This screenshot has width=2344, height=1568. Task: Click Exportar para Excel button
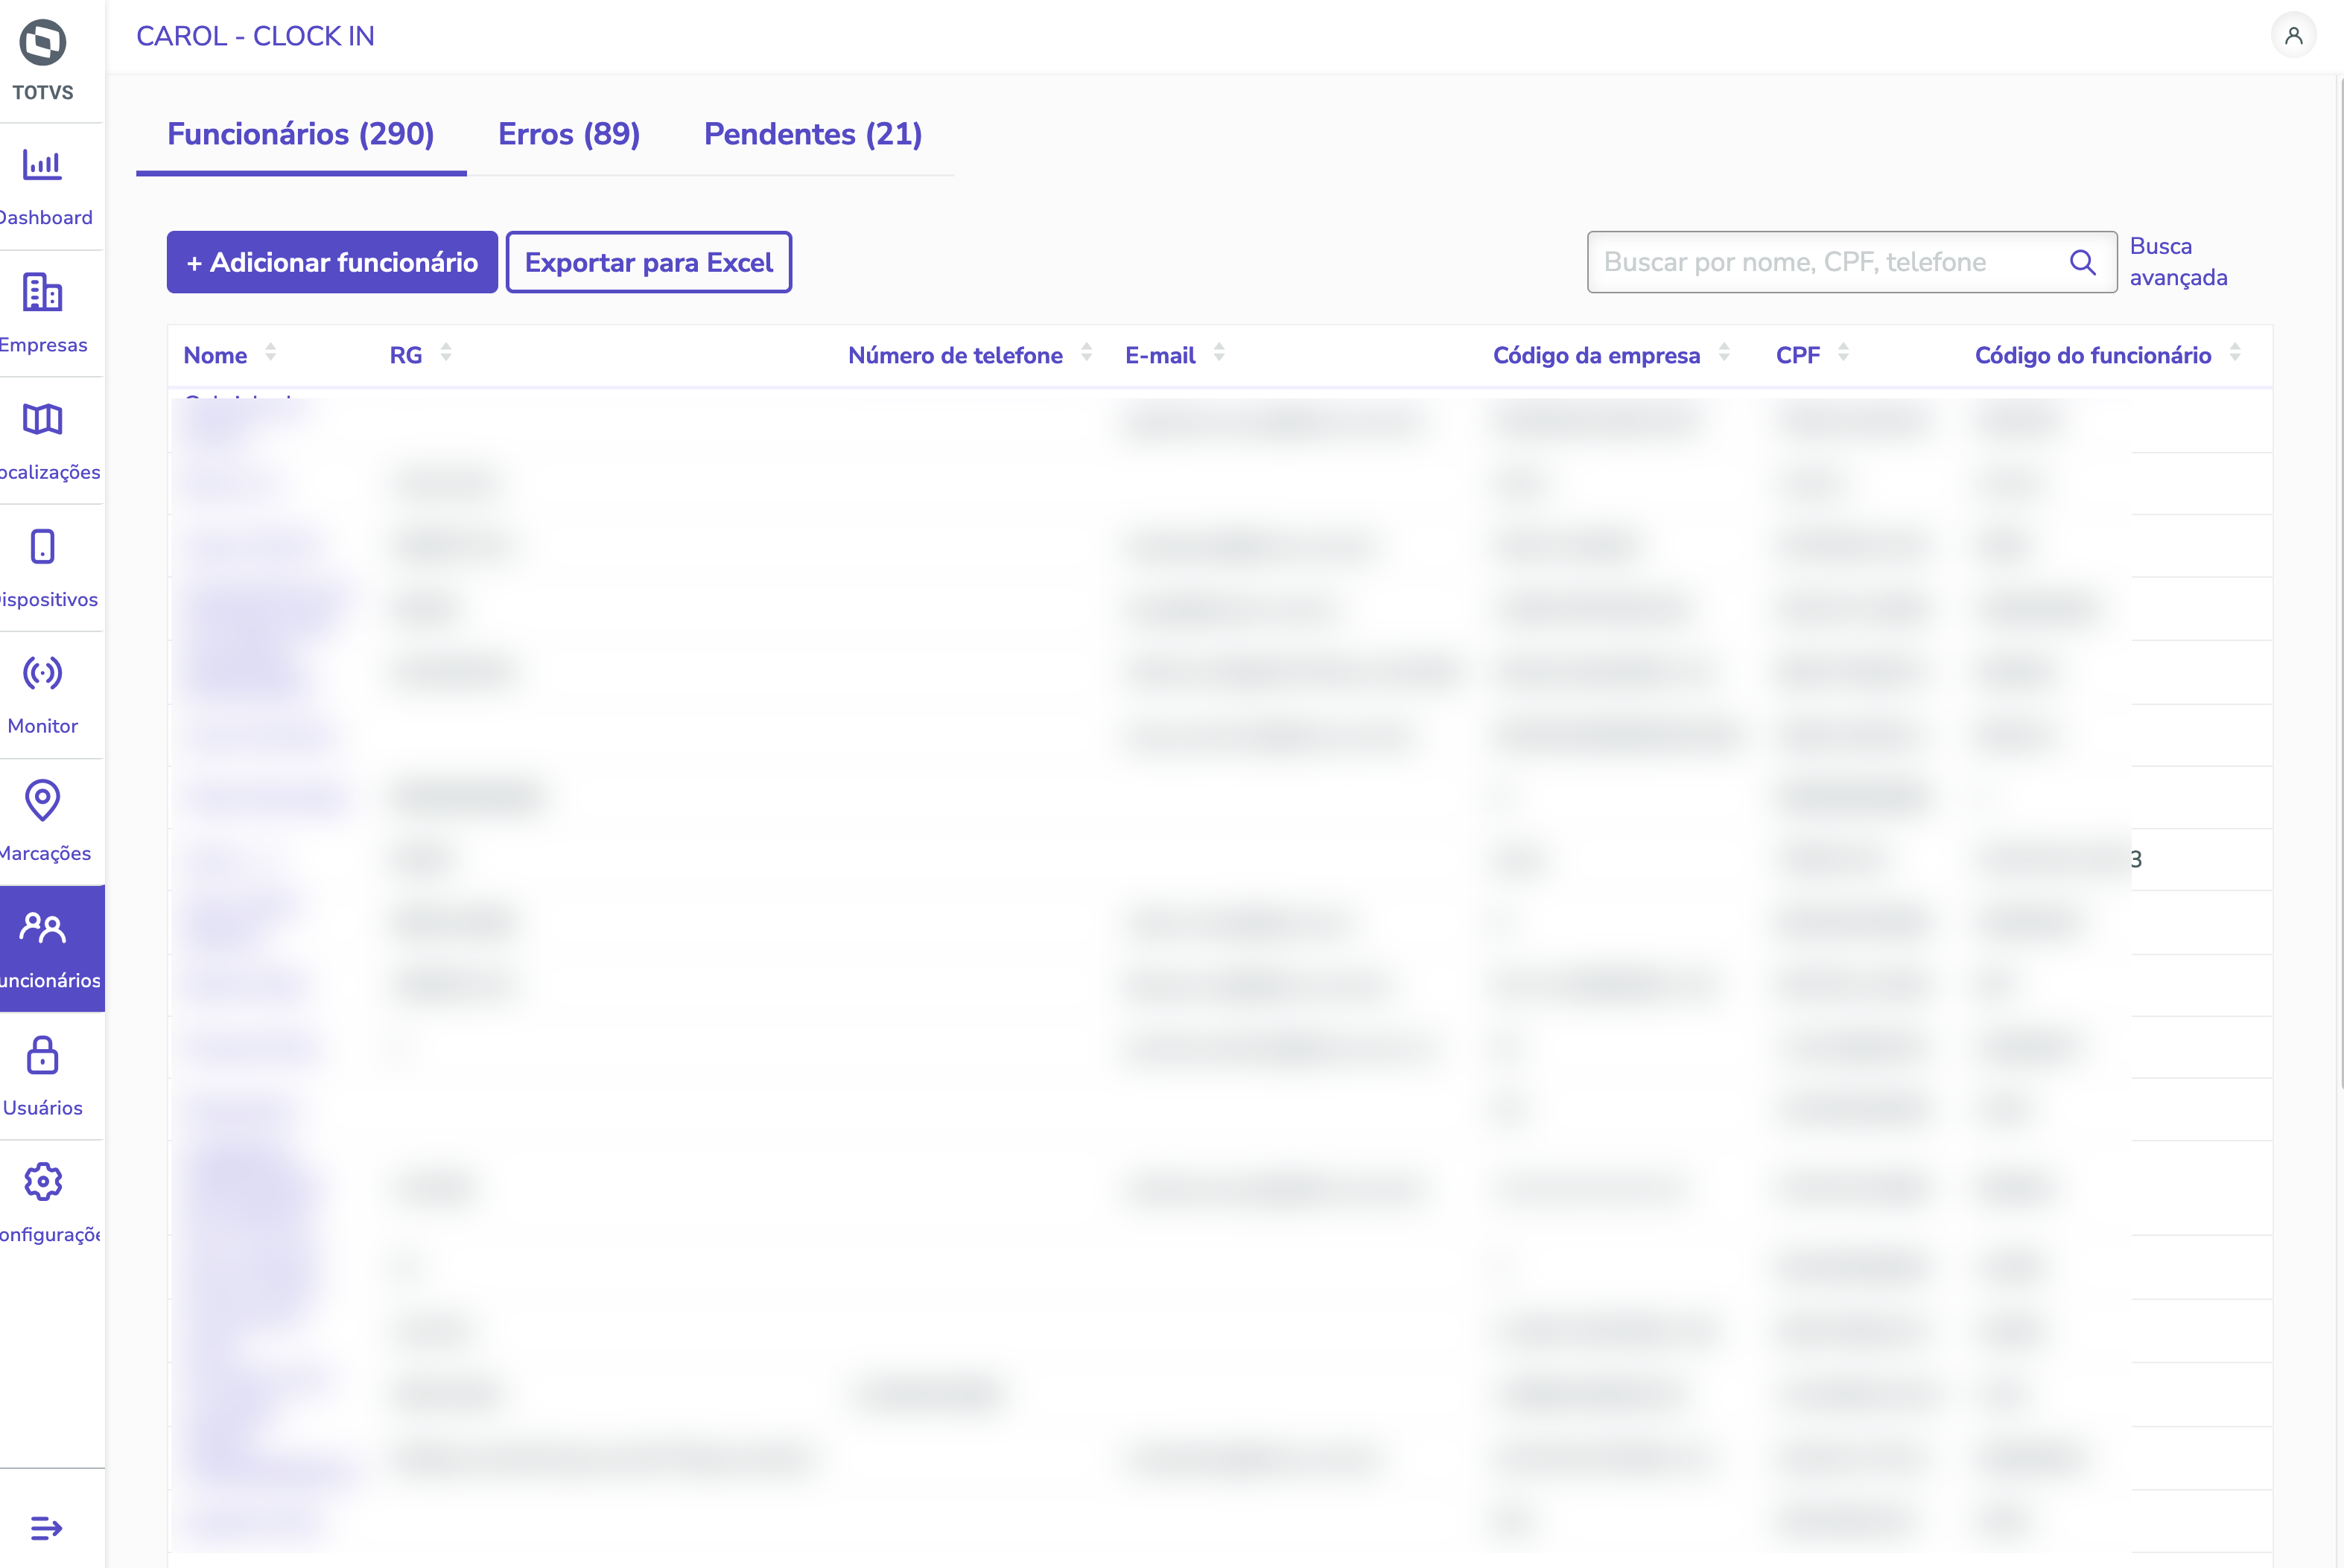coord(648,262)
